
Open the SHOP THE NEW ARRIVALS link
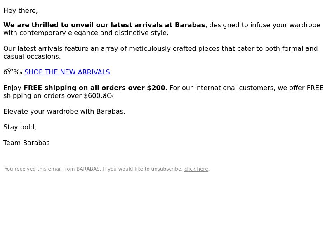pos(67,72)
